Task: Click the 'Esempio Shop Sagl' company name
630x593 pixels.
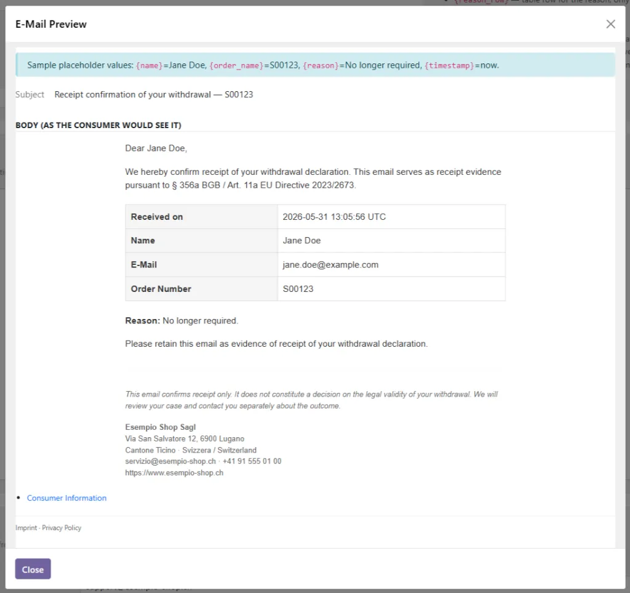Action: (x=161, y=427)
